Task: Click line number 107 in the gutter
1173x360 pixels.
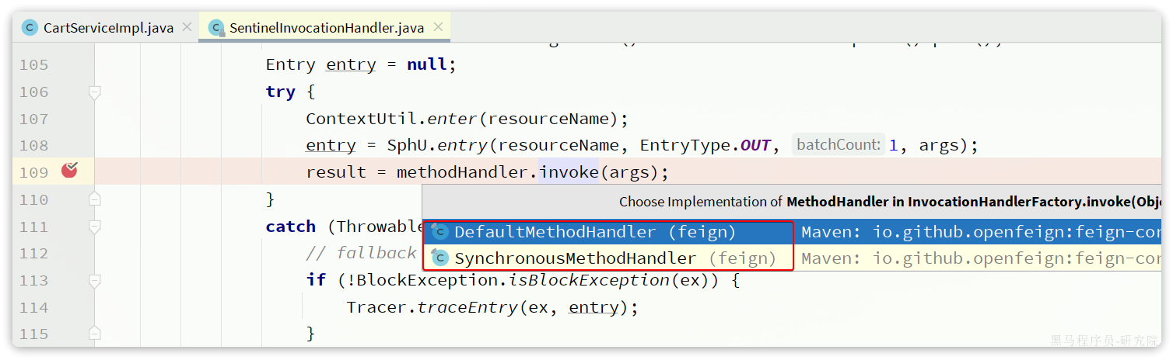Action: pyautogui.click(x=34, y=119)
